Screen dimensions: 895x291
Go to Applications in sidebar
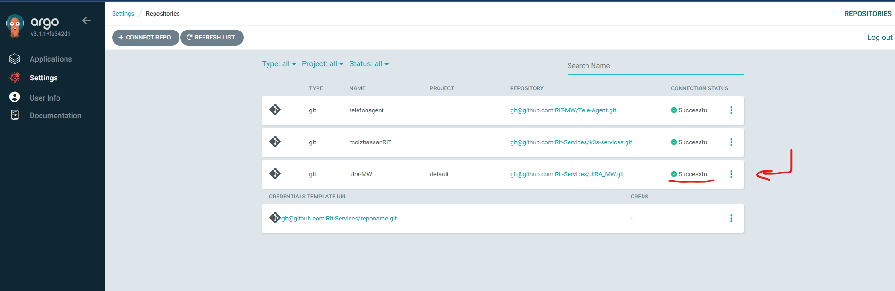pos(50,59)
